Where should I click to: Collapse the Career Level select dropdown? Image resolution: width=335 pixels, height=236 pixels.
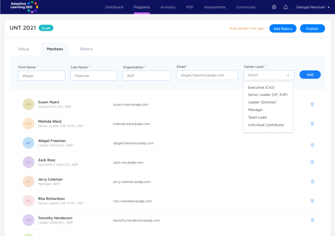click(269, 75)
